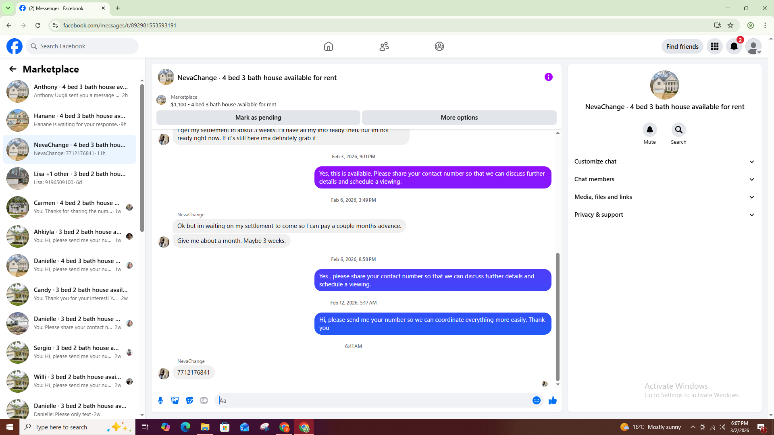The height and width of the screenshot is (435, 774).
Task: Open Carmen 4 bed 2 bath conversation
Action: point(70,207)
